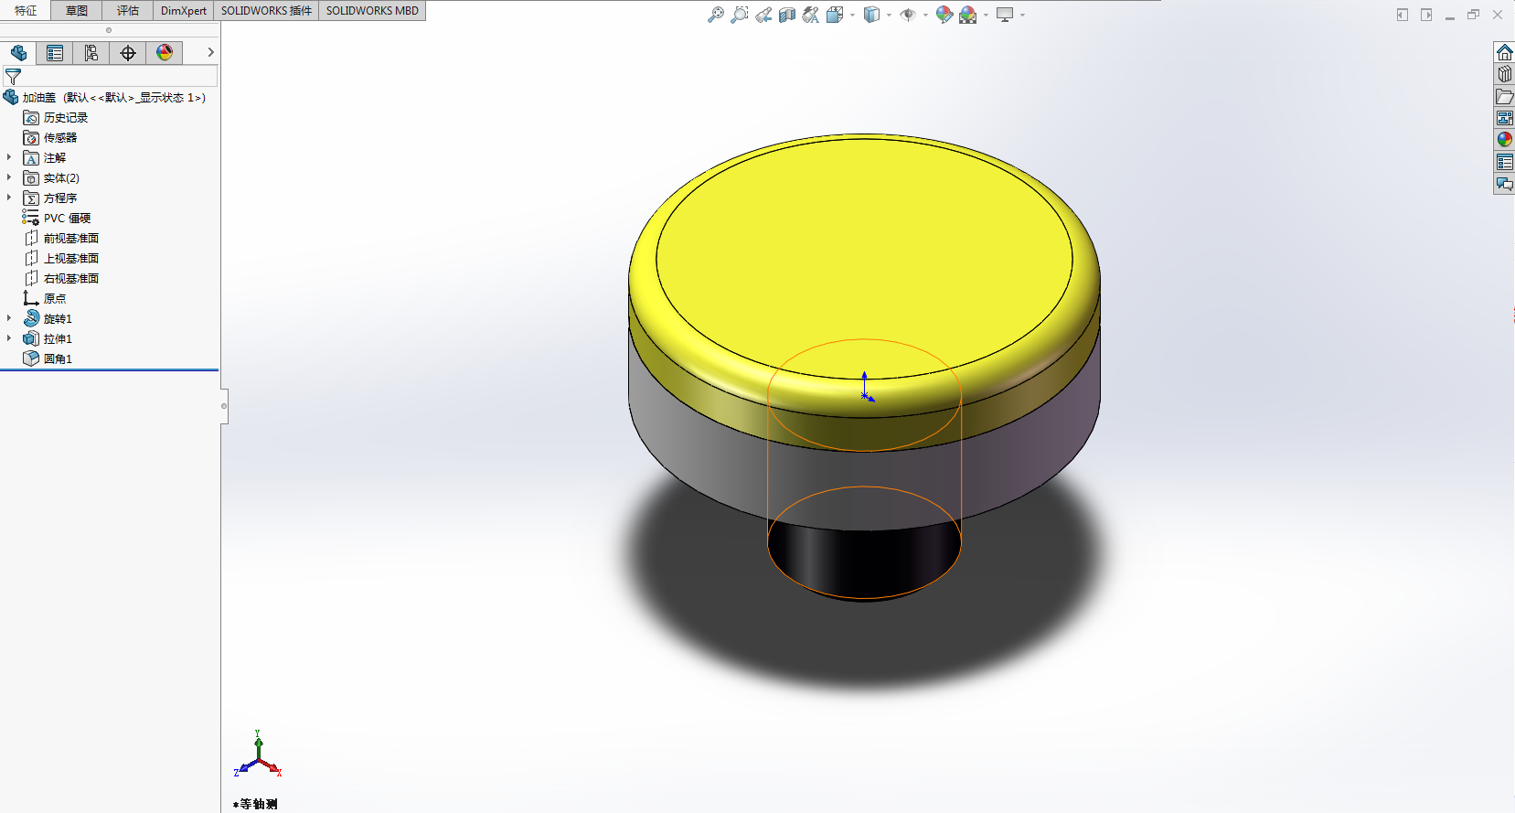Image resolution: width=1515 pixels, height=813 pixels.
Task: Open View Settings dropdown arrow
Action: point(1022,15)
